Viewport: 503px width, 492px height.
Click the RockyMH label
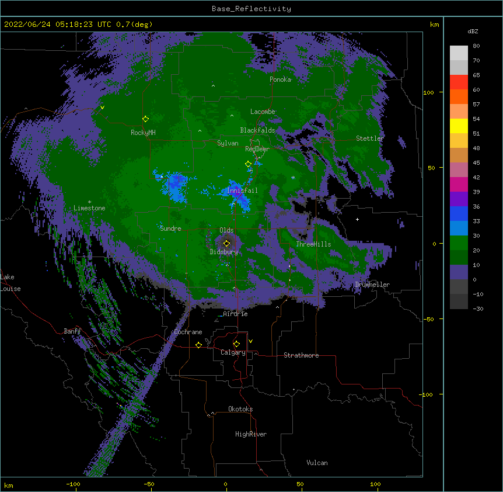pyautogui.click(x=143, y=133)
